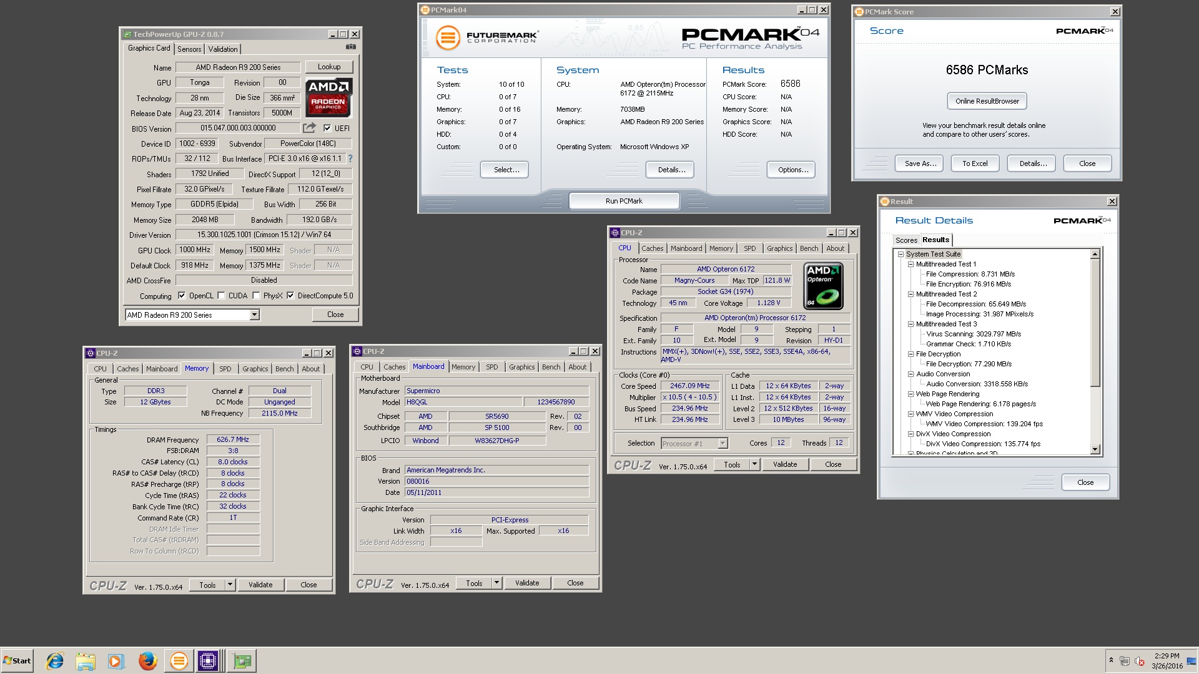
Task: Click the GPU-Z screenshot camera icon
Action: click(351, 47)
